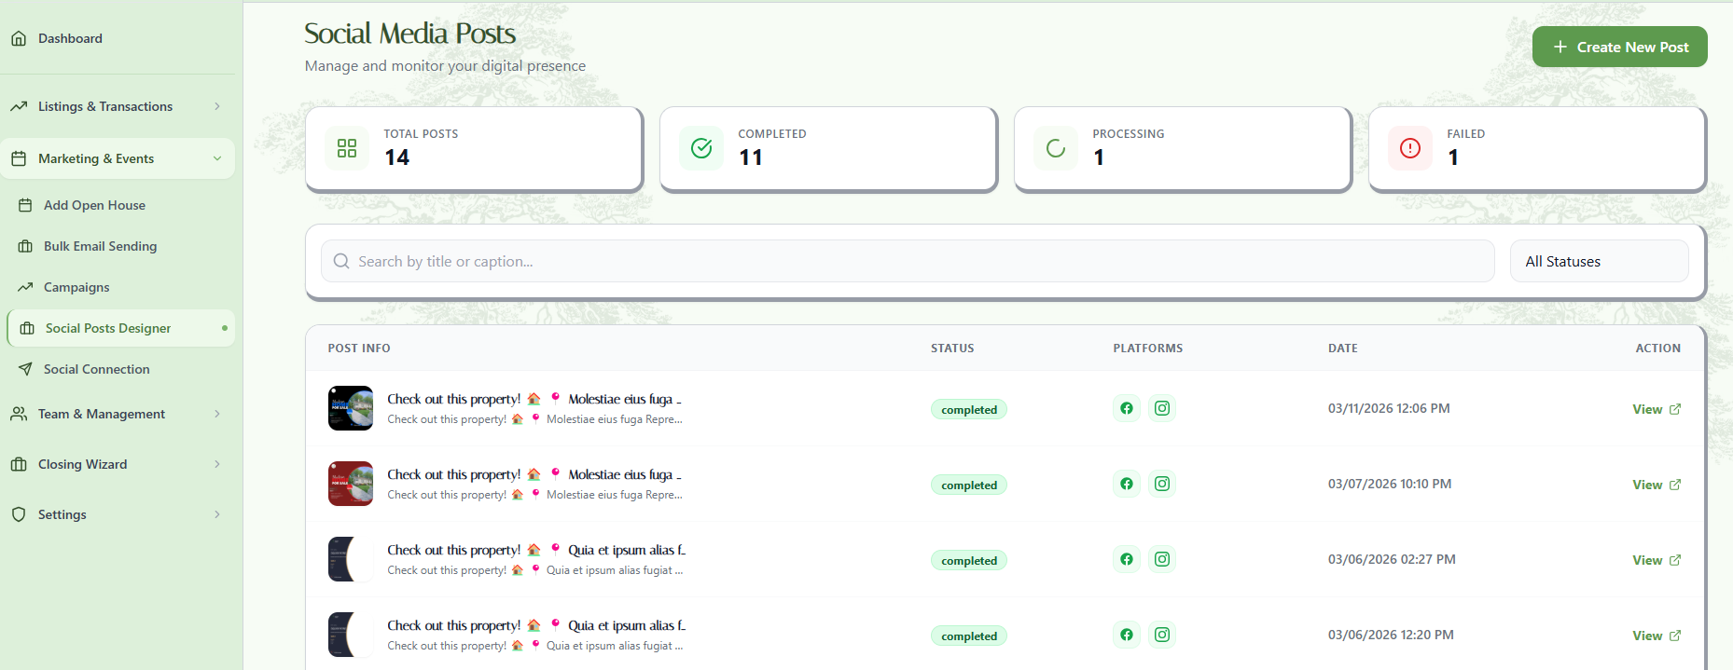This screenshot has width=1733, height=670.
Task: Expand Team & Management menu
Action: 117,414
